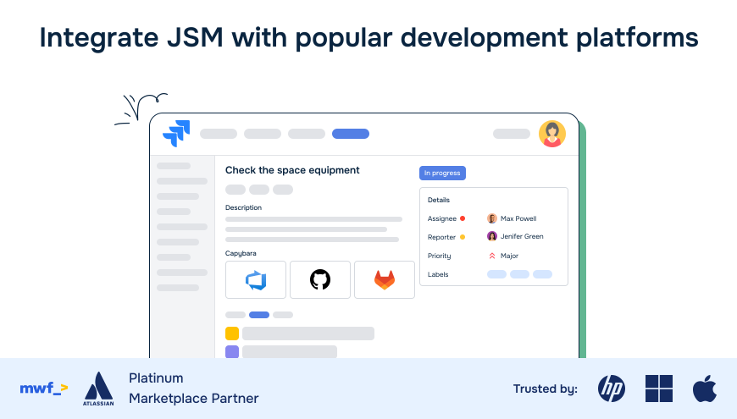Click the reporter name Jenifer Green
Screen dimensions: 737x419
[x=522, y=236]
